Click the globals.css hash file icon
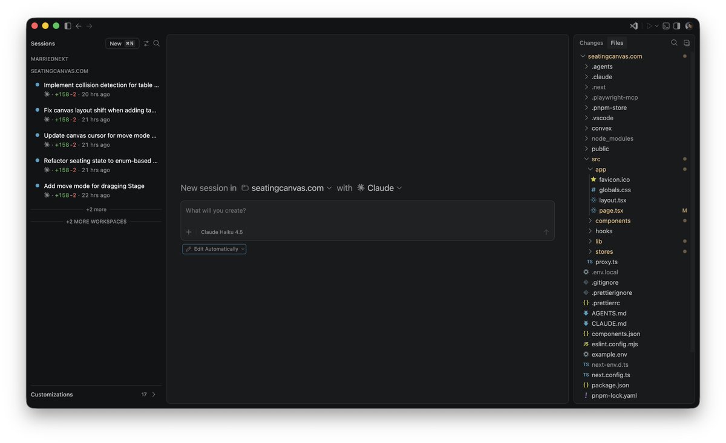Viewport: 726px width, 443px height. 594,190
